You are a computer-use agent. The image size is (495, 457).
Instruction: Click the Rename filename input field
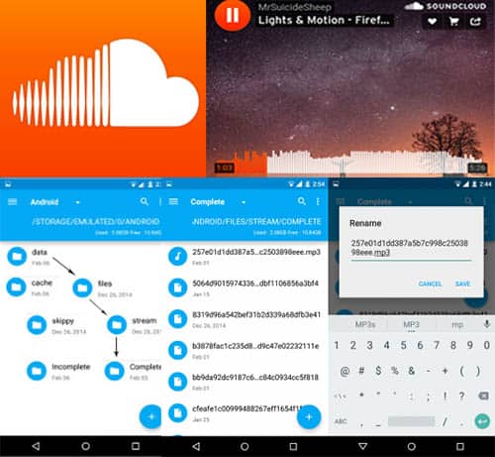pyautogui.click(x=411, y=249)
